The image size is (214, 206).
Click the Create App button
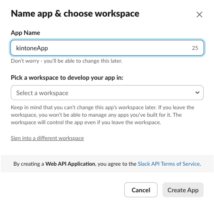[x=183, y=190]
